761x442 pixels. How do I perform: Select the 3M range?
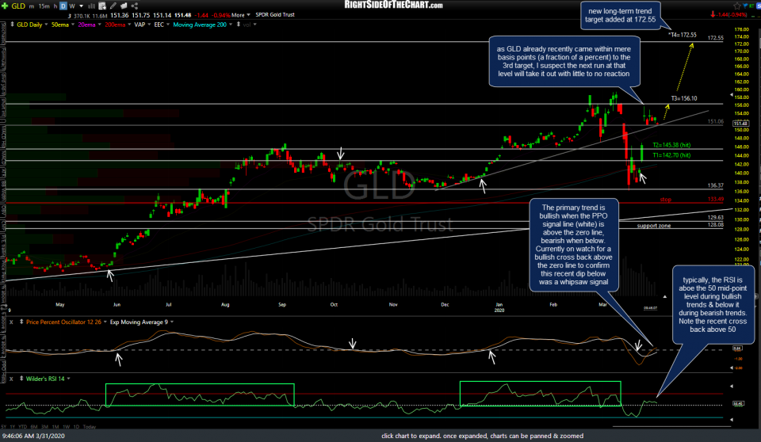pos(44,427)
